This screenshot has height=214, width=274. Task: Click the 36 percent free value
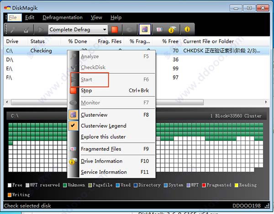(x=176, y=60)
